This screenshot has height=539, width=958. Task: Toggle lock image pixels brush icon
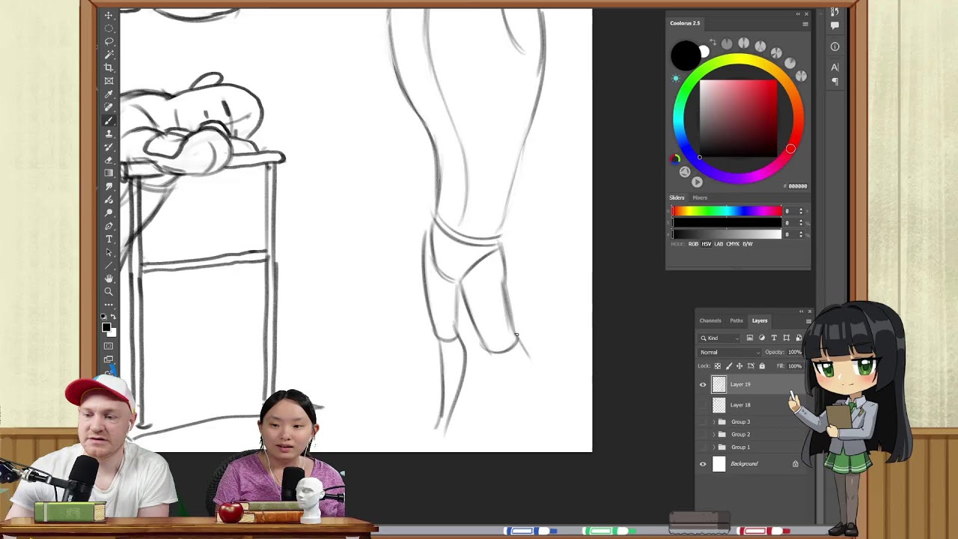729,366
